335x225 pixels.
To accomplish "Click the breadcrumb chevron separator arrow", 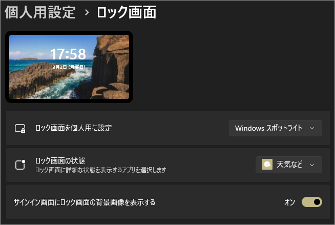I will (x=87, y=12).
